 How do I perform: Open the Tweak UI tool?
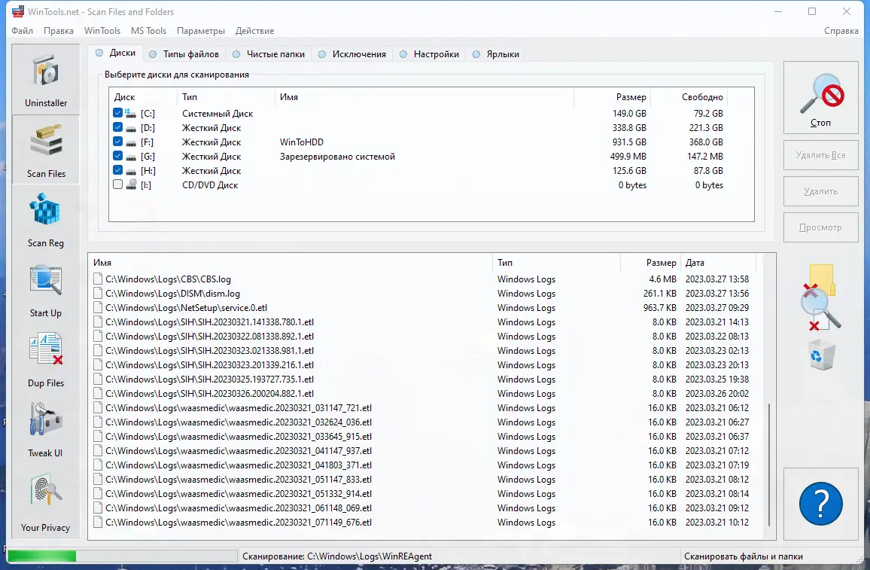tap(45, 430)
